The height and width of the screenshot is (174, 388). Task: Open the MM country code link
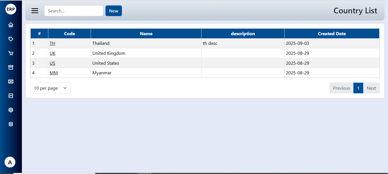pos(54,73)
